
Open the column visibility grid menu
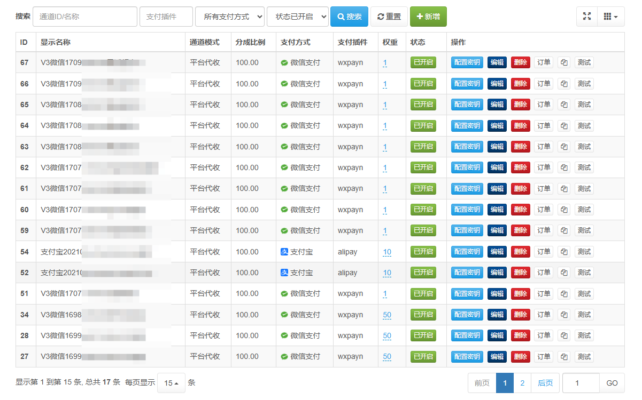(610, 17)
